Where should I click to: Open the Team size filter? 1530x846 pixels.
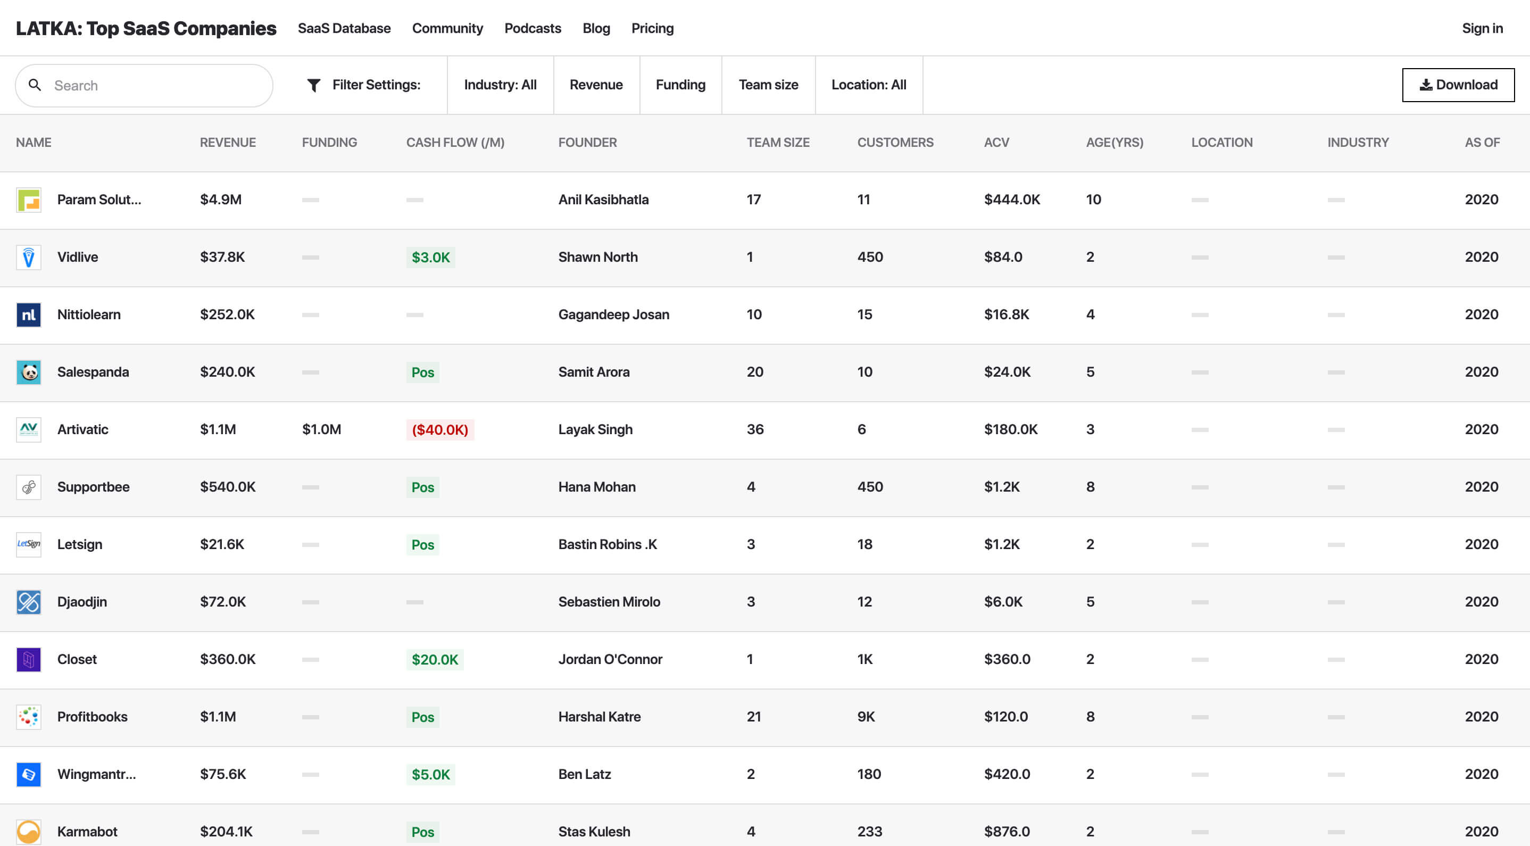pyautogui.click(x=769, y=85)
